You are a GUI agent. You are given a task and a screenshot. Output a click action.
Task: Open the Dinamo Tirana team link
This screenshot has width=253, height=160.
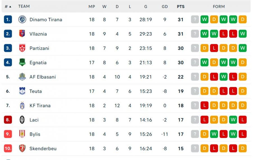(46, 19)
